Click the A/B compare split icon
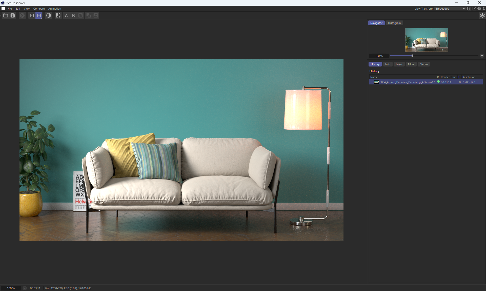 tap(58, 15)
